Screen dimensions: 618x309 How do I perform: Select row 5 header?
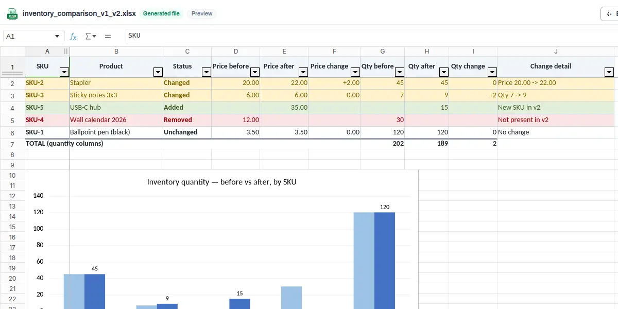[12, 120]
